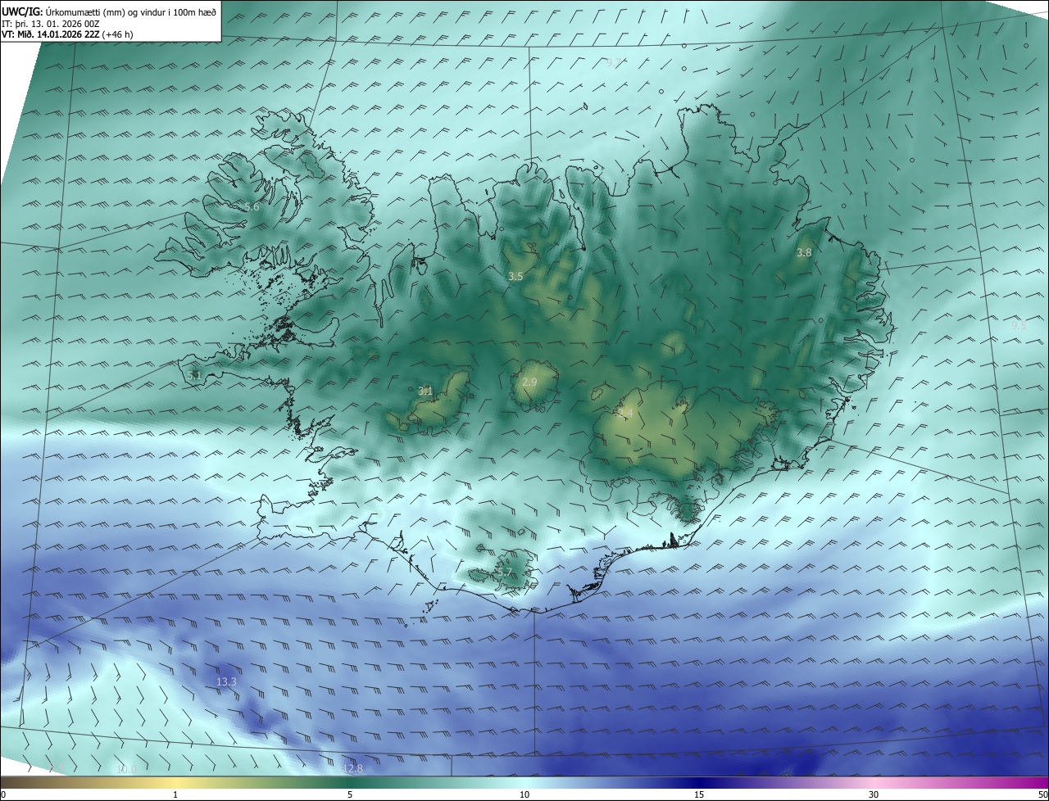The image size is (1049, 801).
Task: Click the colour scale label 30
Action: [874, 794]
